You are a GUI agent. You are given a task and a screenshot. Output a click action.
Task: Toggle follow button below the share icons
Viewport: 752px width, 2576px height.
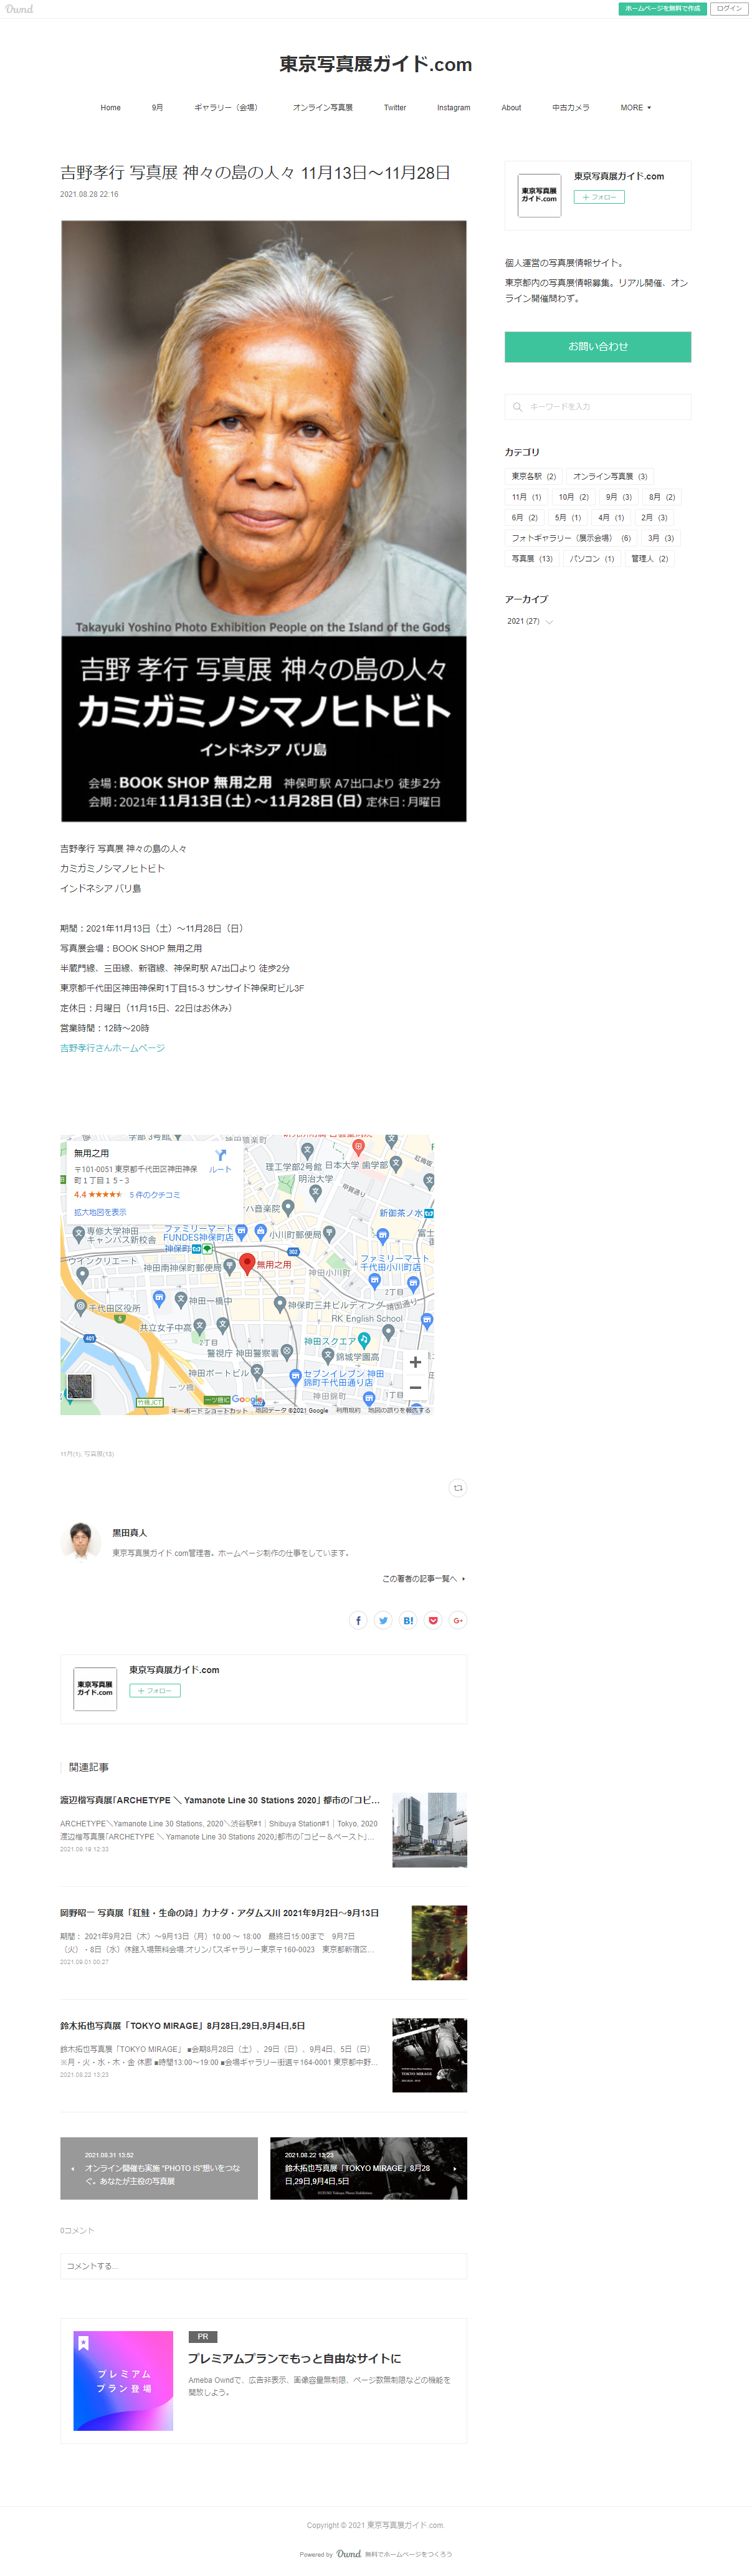(x=155, y=1691)
